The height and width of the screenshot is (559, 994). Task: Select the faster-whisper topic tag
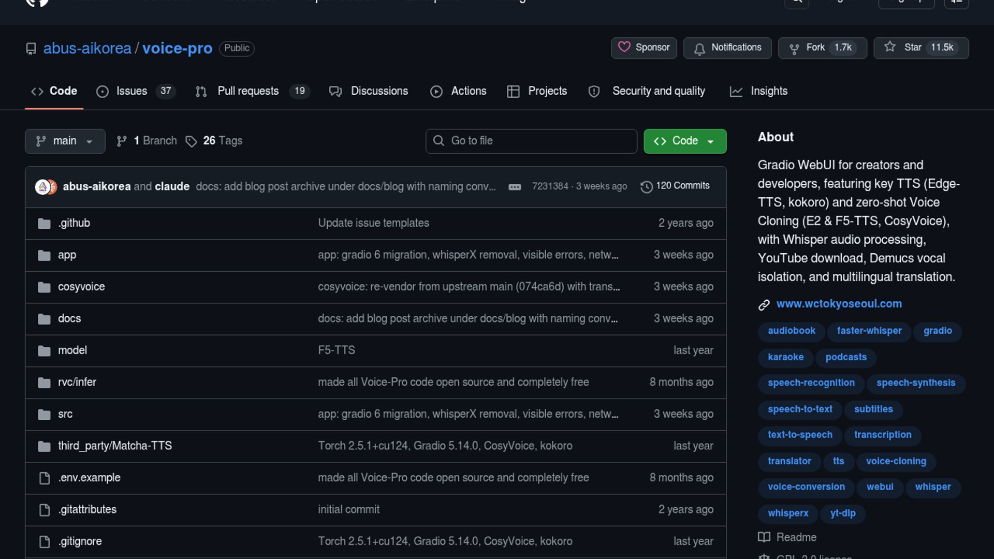(x=869, y=331)
